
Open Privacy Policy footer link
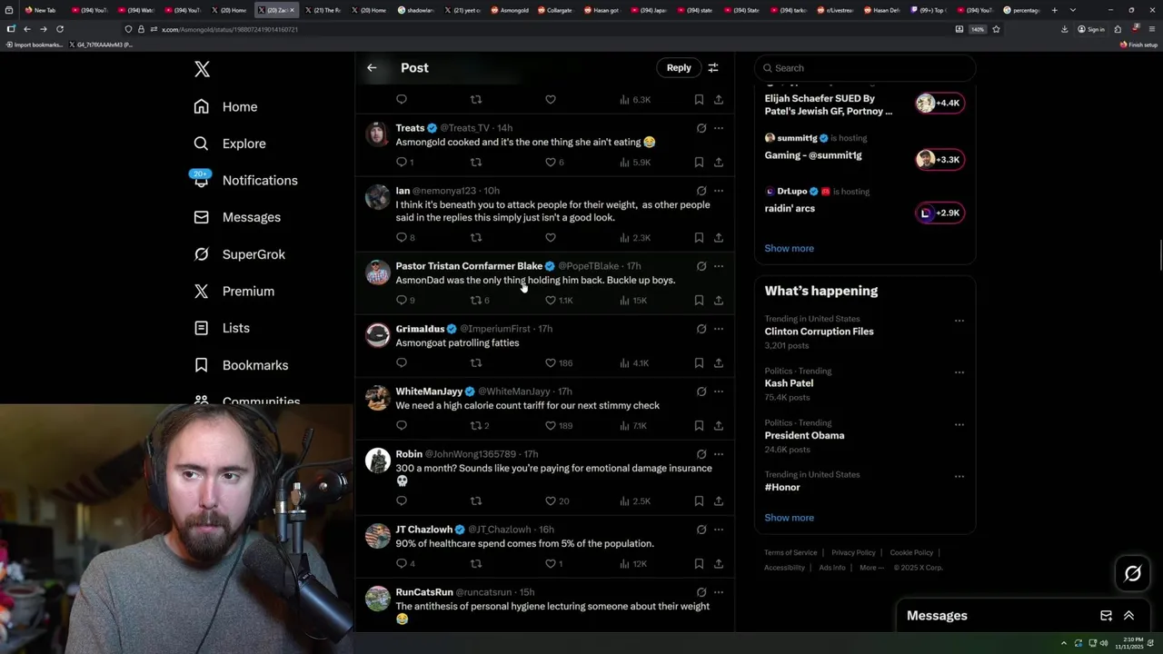tap(853, 552)
